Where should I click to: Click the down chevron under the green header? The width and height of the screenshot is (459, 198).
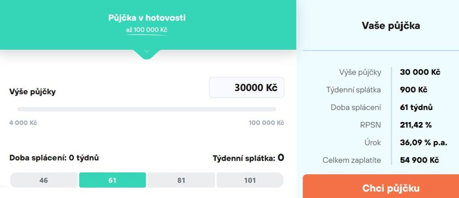[147, 52]
